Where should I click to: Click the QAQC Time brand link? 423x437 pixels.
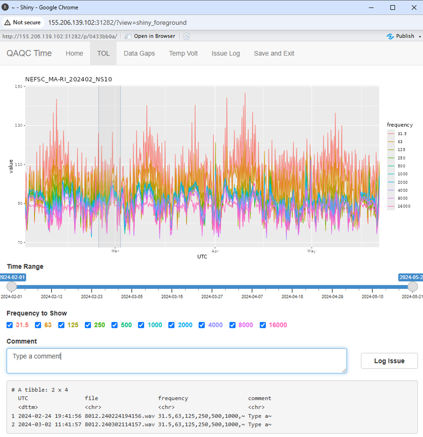pyautogui.click(x=29, y=53)
